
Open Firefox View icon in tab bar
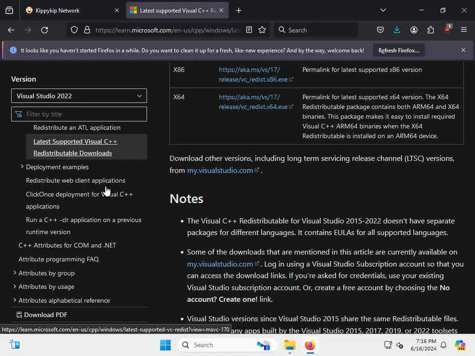pyautogui.click(x=9, y=11)
